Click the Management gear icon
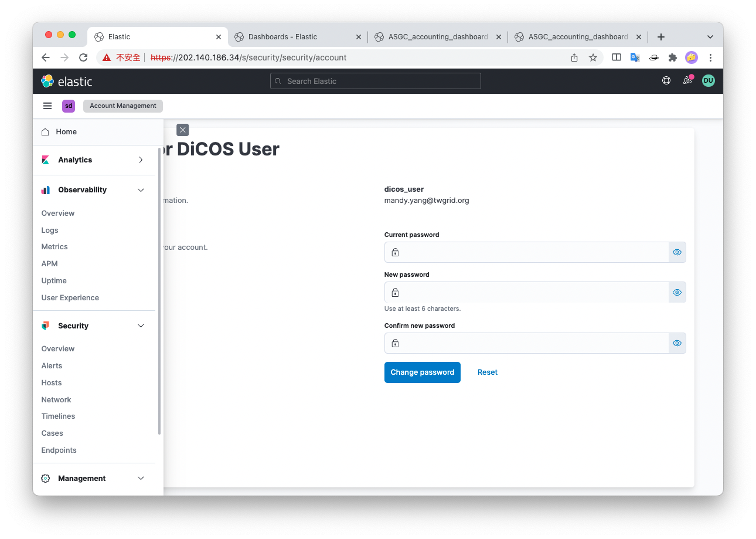 coord(46,479)
